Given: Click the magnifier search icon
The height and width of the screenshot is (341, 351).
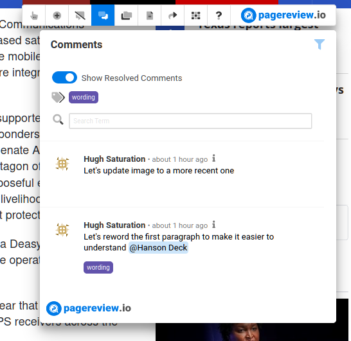Looking at the screenshot, I should coord(58,119).
